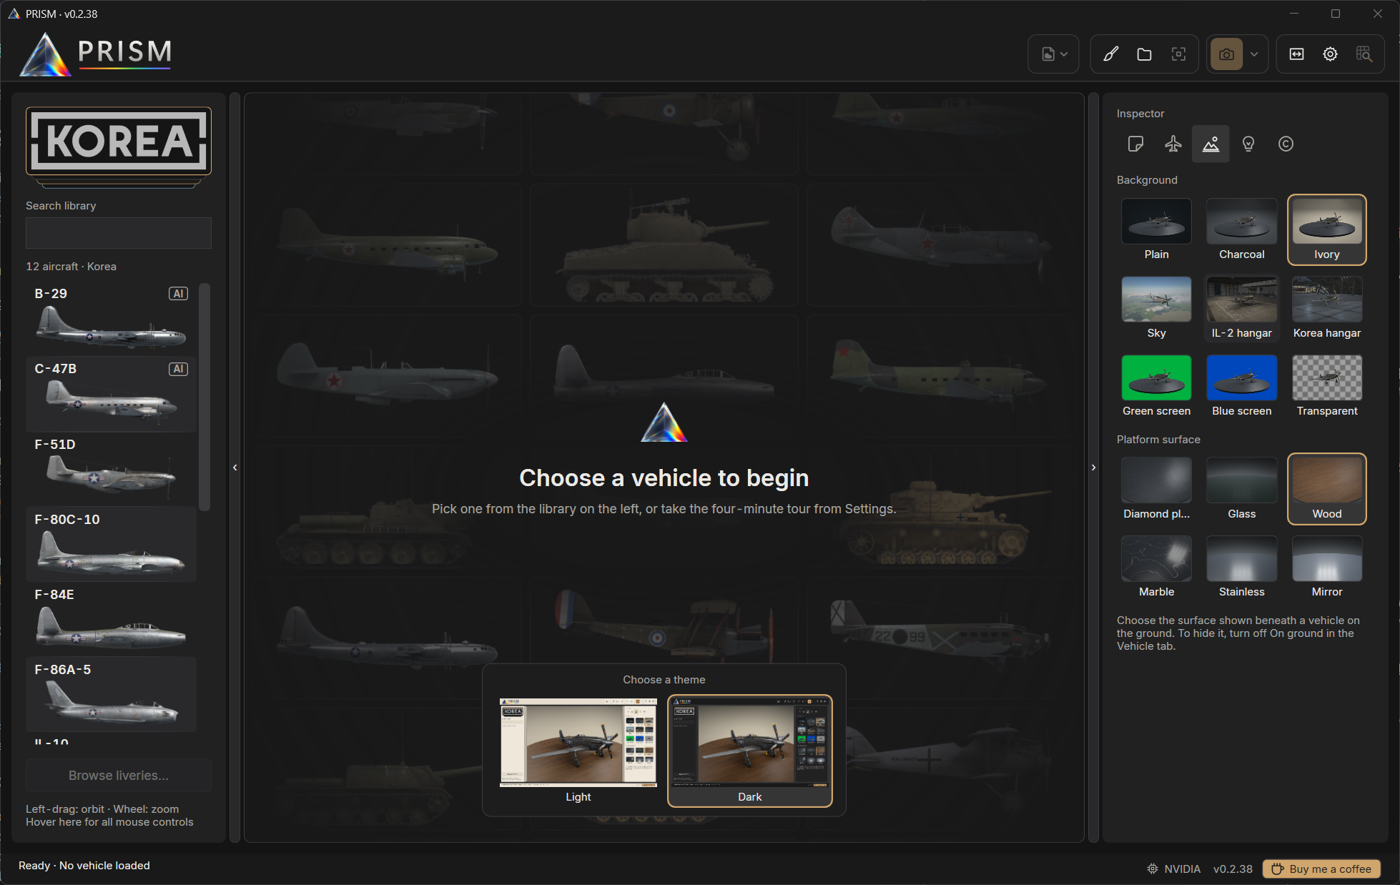Click the width-fit arrows icon in toolbar
Viewport: 1400px width, 885px height.
pos(1296,54)
